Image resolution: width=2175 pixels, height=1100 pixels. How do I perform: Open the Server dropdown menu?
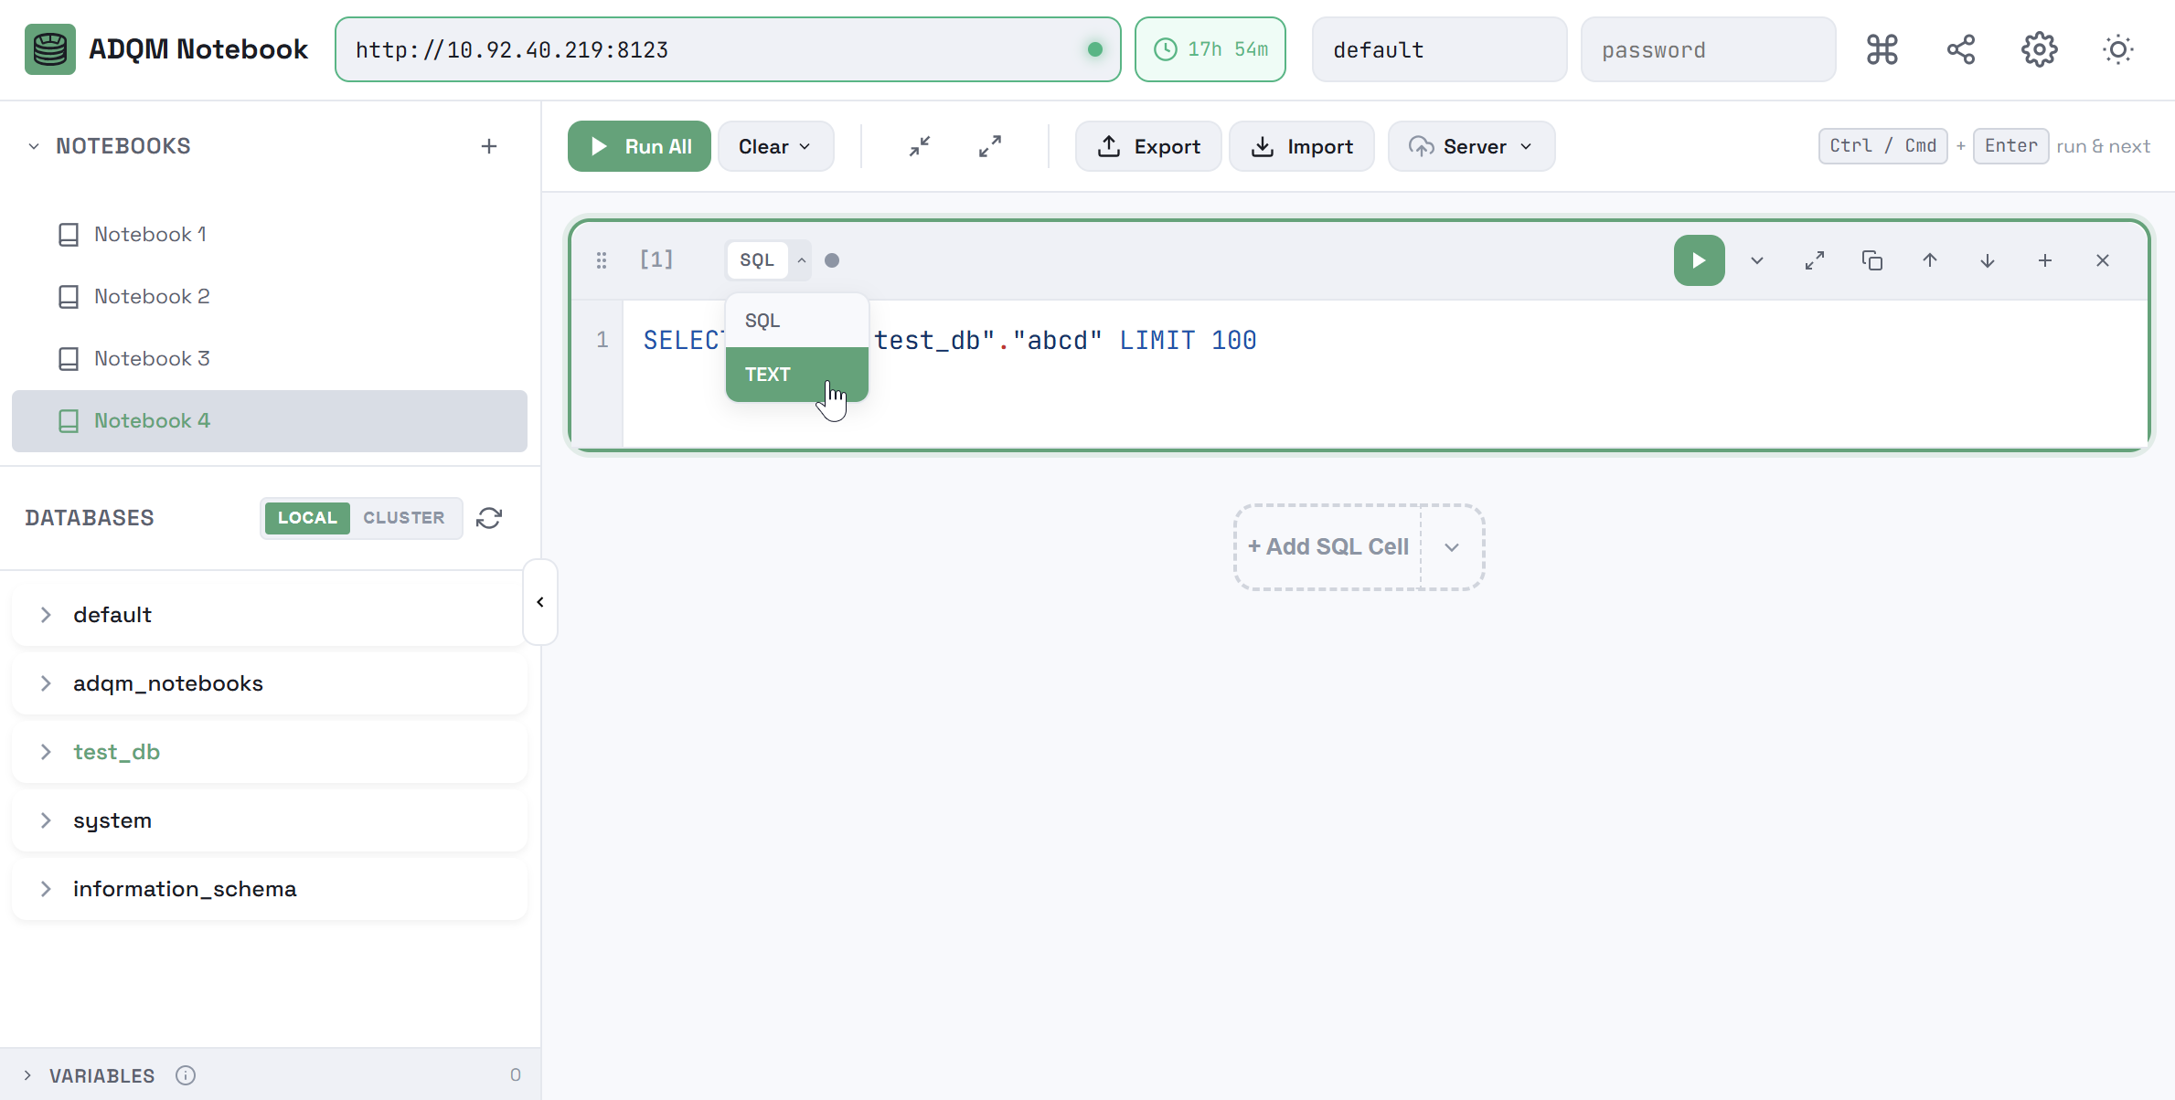(x=1470, y=146)
